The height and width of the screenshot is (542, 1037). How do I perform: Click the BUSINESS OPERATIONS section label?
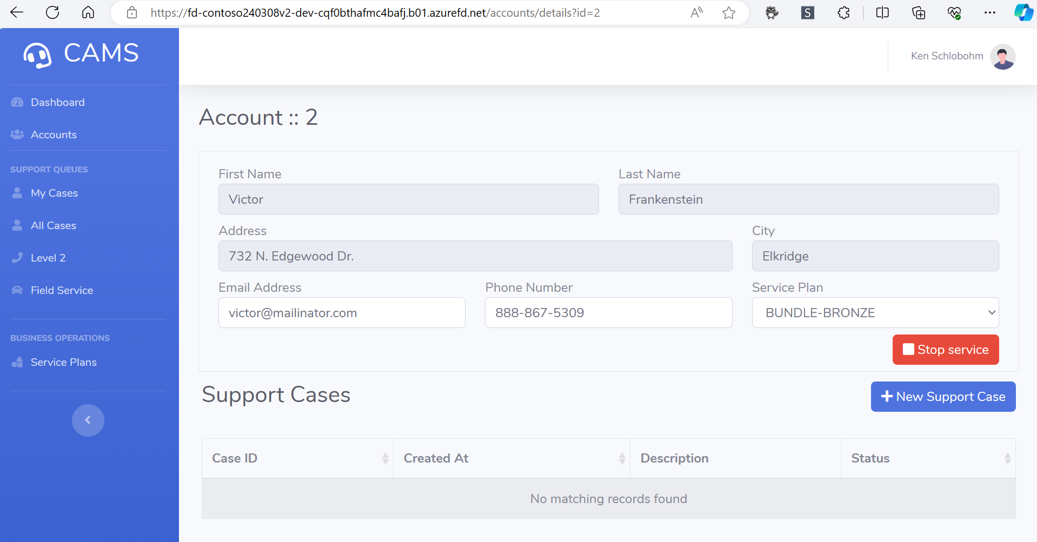60,338
